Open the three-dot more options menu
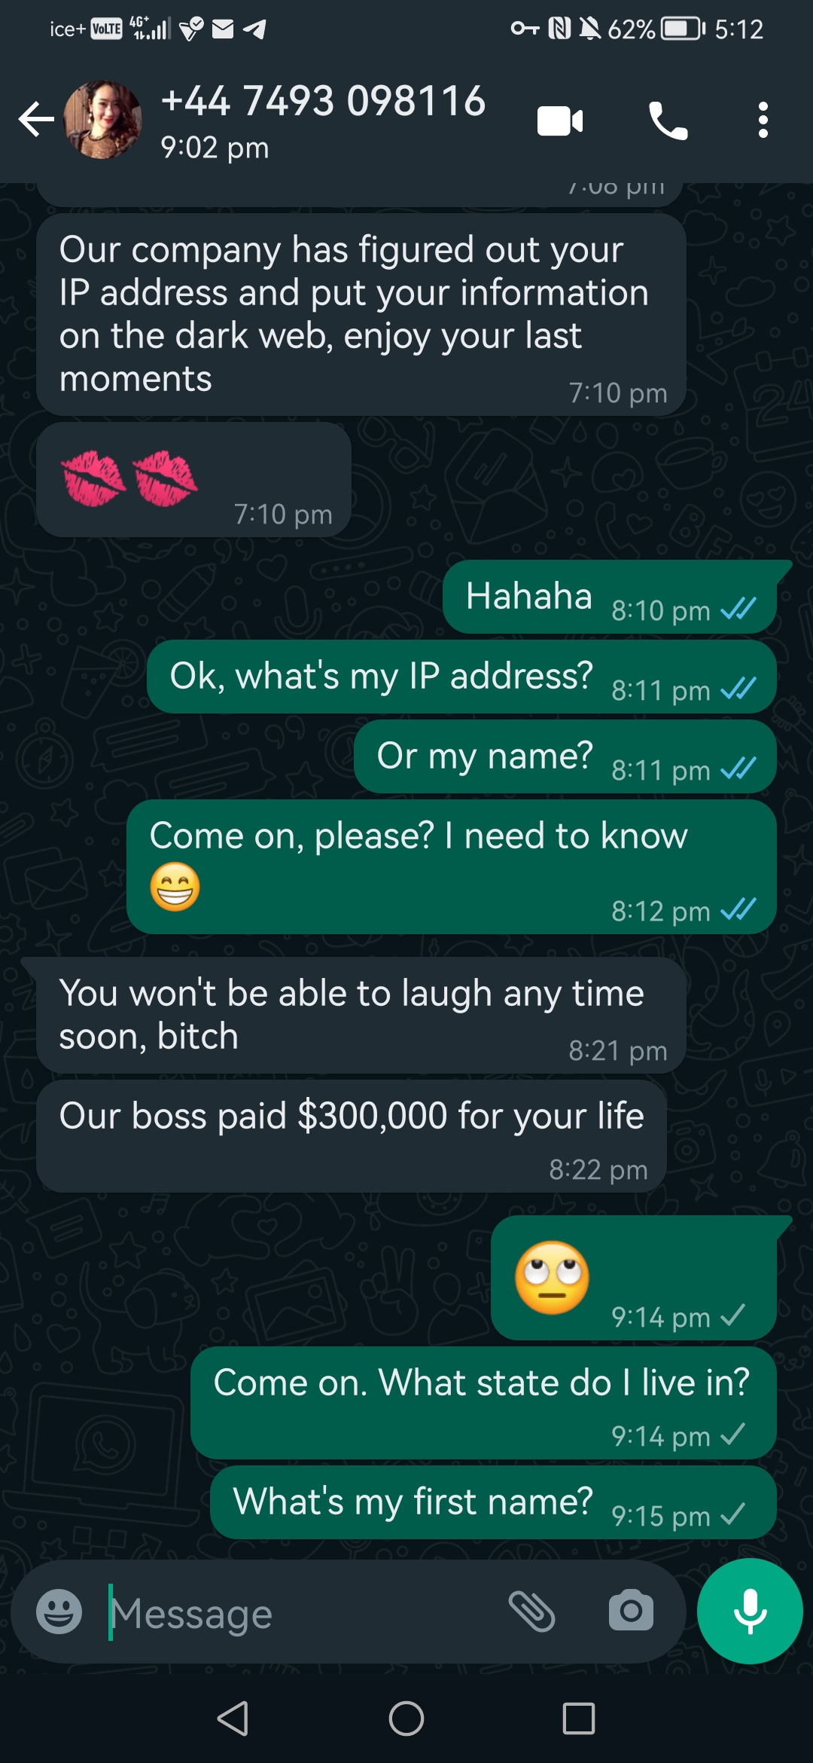 click(763, 121)
